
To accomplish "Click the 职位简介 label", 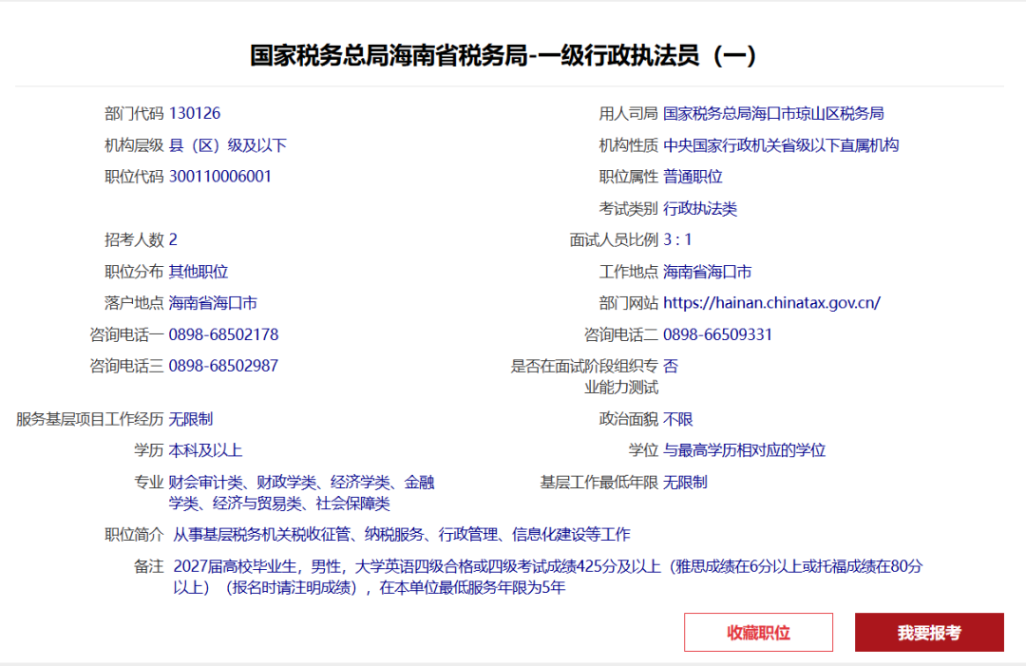I will tap(134, 535).
